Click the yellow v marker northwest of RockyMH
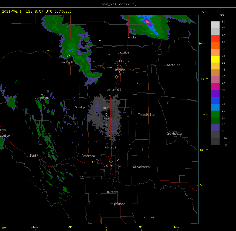The width and height of the screenshot is (236, 231). tap(48, 50)
